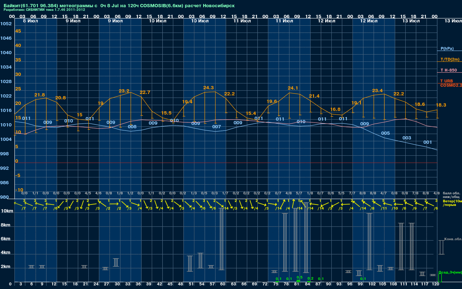Click the 4/6 cloud cover value
Image resolution: width=462 pixels, height=289 pixels.
coord(99,193)
